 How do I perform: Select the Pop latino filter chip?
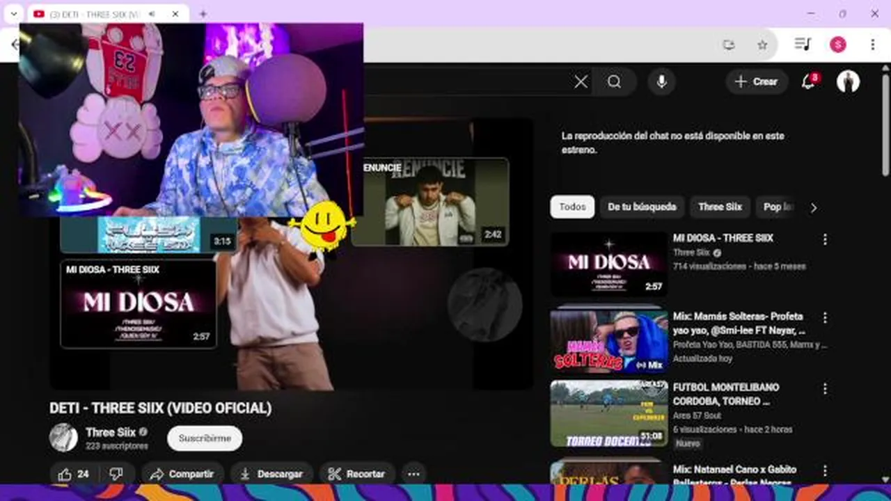point(776,207)
